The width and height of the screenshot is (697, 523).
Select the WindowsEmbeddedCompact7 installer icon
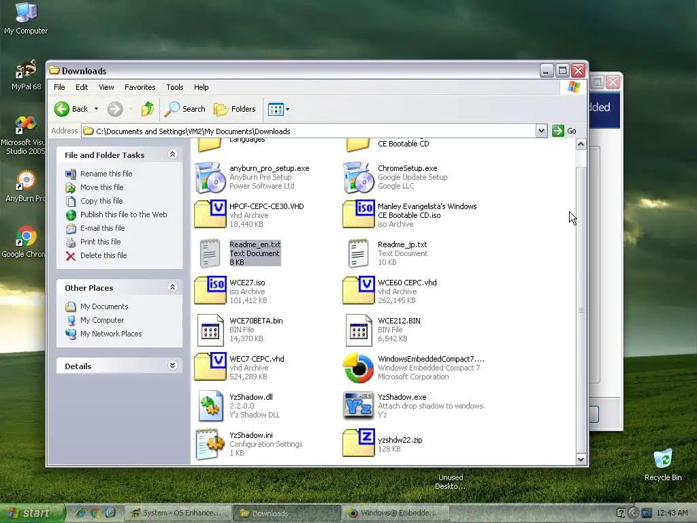(x=358, y=368)
